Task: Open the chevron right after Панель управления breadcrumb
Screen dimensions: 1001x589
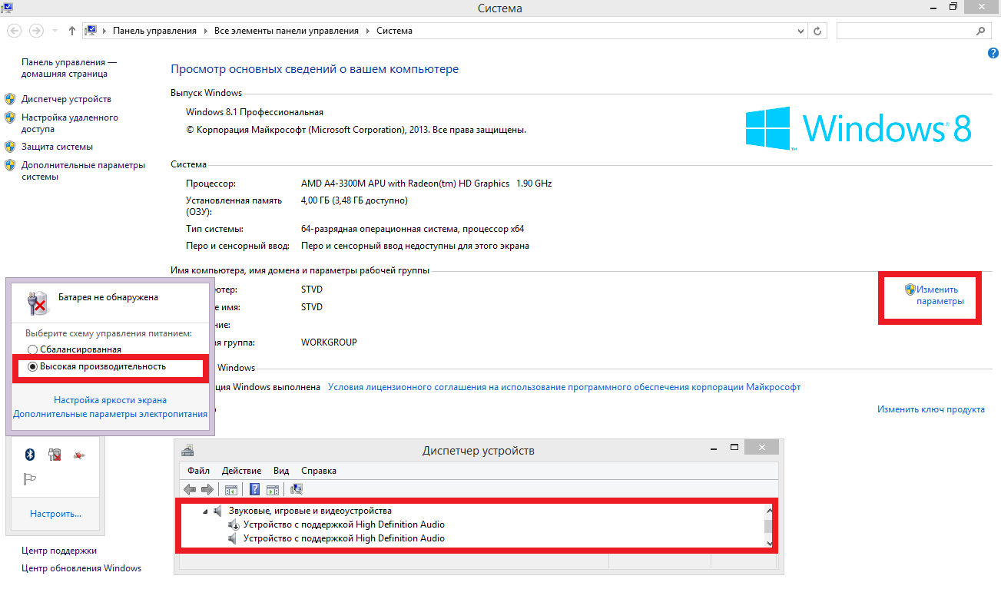Action: (205, 31)
